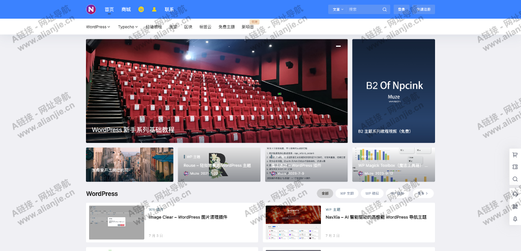This screenshot has height=251, width=521.
Task: Show the QR code from sidebar
Action: pos(515,206)
